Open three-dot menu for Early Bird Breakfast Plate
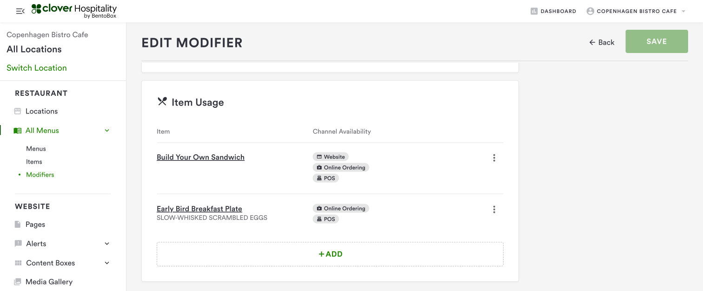 (494, 210)
